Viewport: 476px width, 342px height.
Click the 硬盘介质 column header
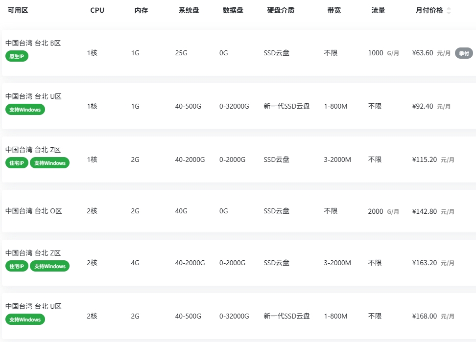tap(281, 10)
